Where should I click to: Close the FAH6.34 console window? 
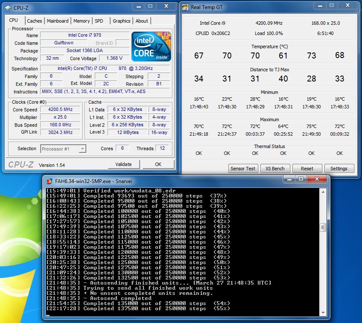click(x=317, y=179)
